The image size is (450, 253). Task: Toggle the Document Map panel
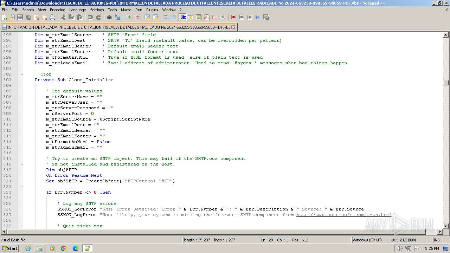click(x=199, y=17)
